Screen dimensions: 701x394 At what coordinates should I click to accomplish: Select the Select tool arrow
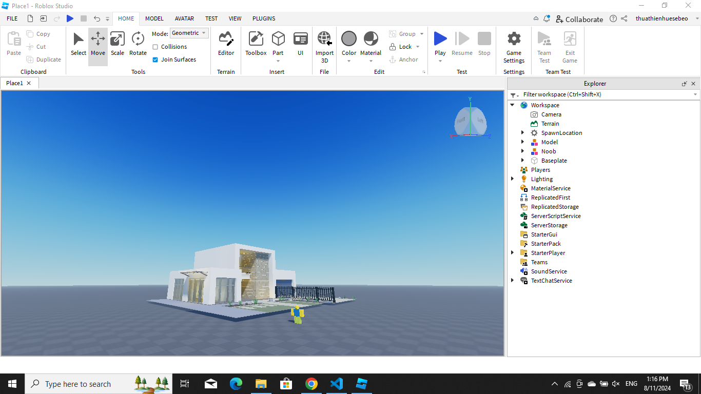(x=79, y=44)
